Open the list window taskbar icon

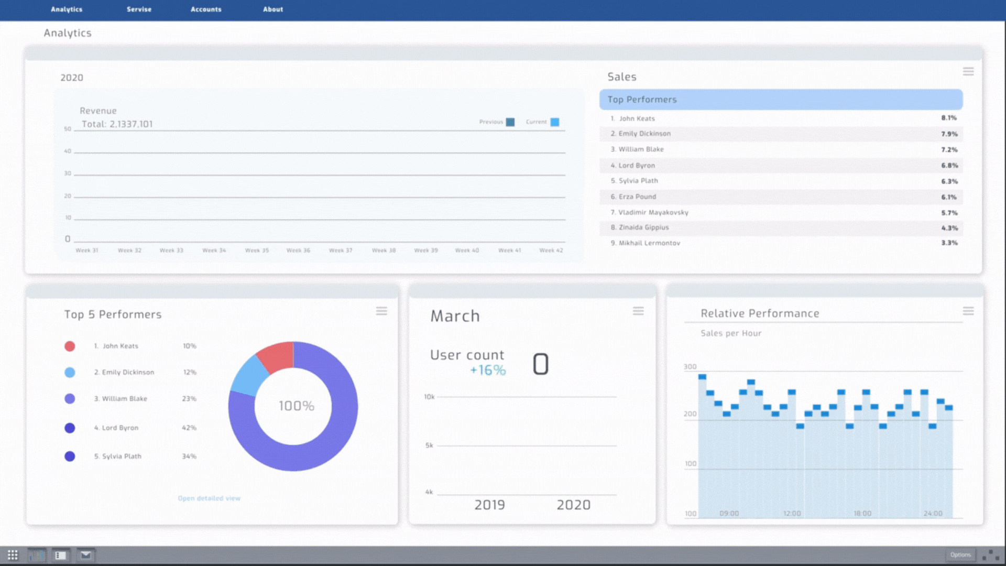point(61,555)
